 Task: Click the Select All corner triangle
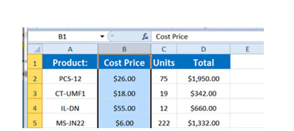35,49
